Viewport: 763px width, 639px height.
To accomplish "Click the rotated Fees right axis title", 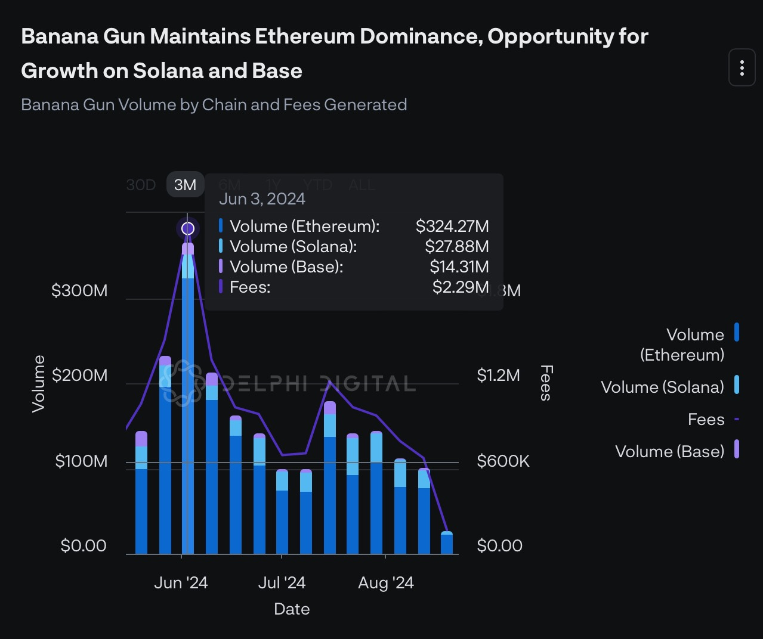I will point(546,383).
